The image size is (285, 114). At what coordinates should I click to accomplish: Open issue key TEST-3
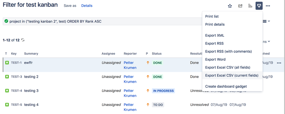coord(17,77)
